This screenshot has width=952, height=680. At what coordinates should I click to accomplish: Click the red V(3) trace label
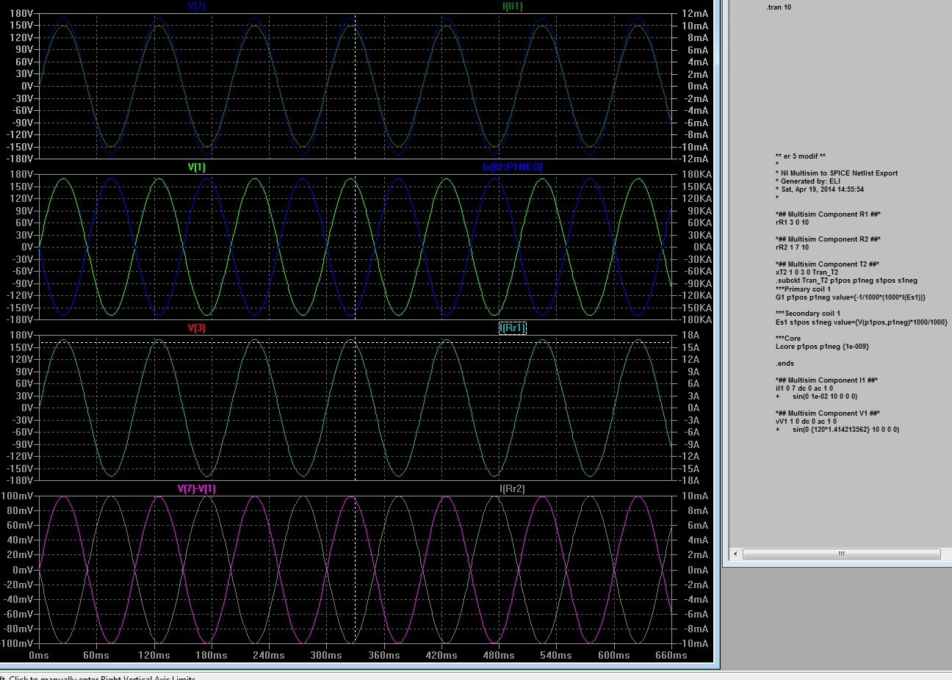[x=196, y=328]
